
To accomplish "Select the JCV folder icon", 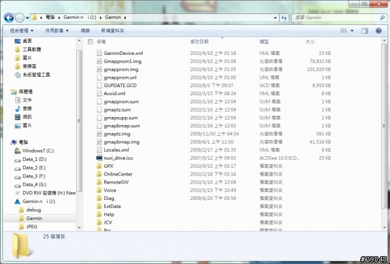I will pyautogui.click(x=99, y=223).
